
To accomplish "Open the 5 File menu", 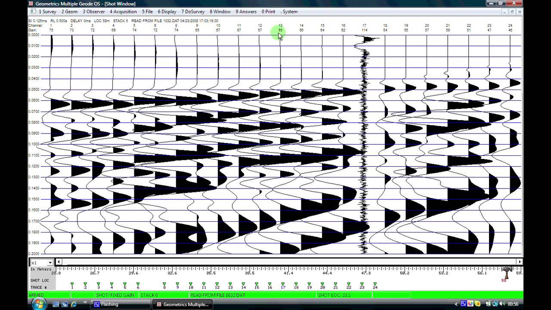I will pyautogui.click(x=147, y=12).
